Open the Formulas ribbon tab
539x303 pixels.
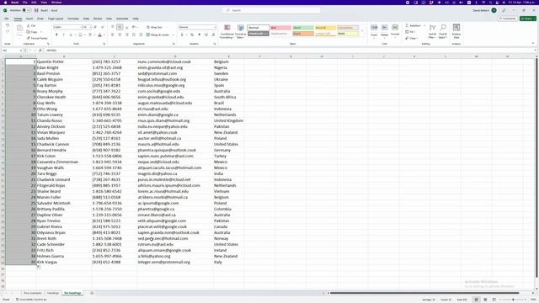coord(73,19)
